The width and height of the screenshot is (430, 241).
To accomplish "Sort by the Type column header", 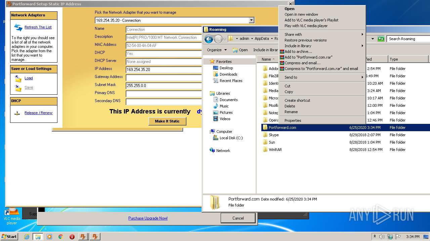I will tap(408, 59).
